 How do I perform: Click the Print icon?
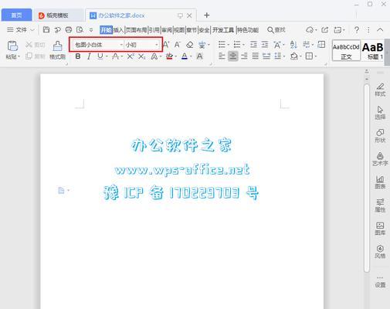pos(69,30)
